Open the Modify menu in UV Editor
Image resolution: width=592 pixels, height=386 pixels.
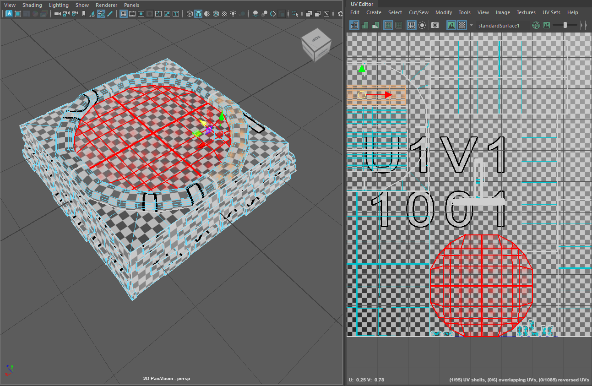click(444, 12)
